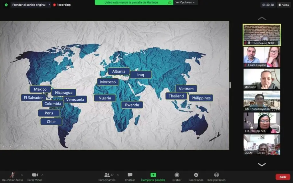Toggle Prender el sonido original
293x183 pixels.
click(x=29, y=5)
